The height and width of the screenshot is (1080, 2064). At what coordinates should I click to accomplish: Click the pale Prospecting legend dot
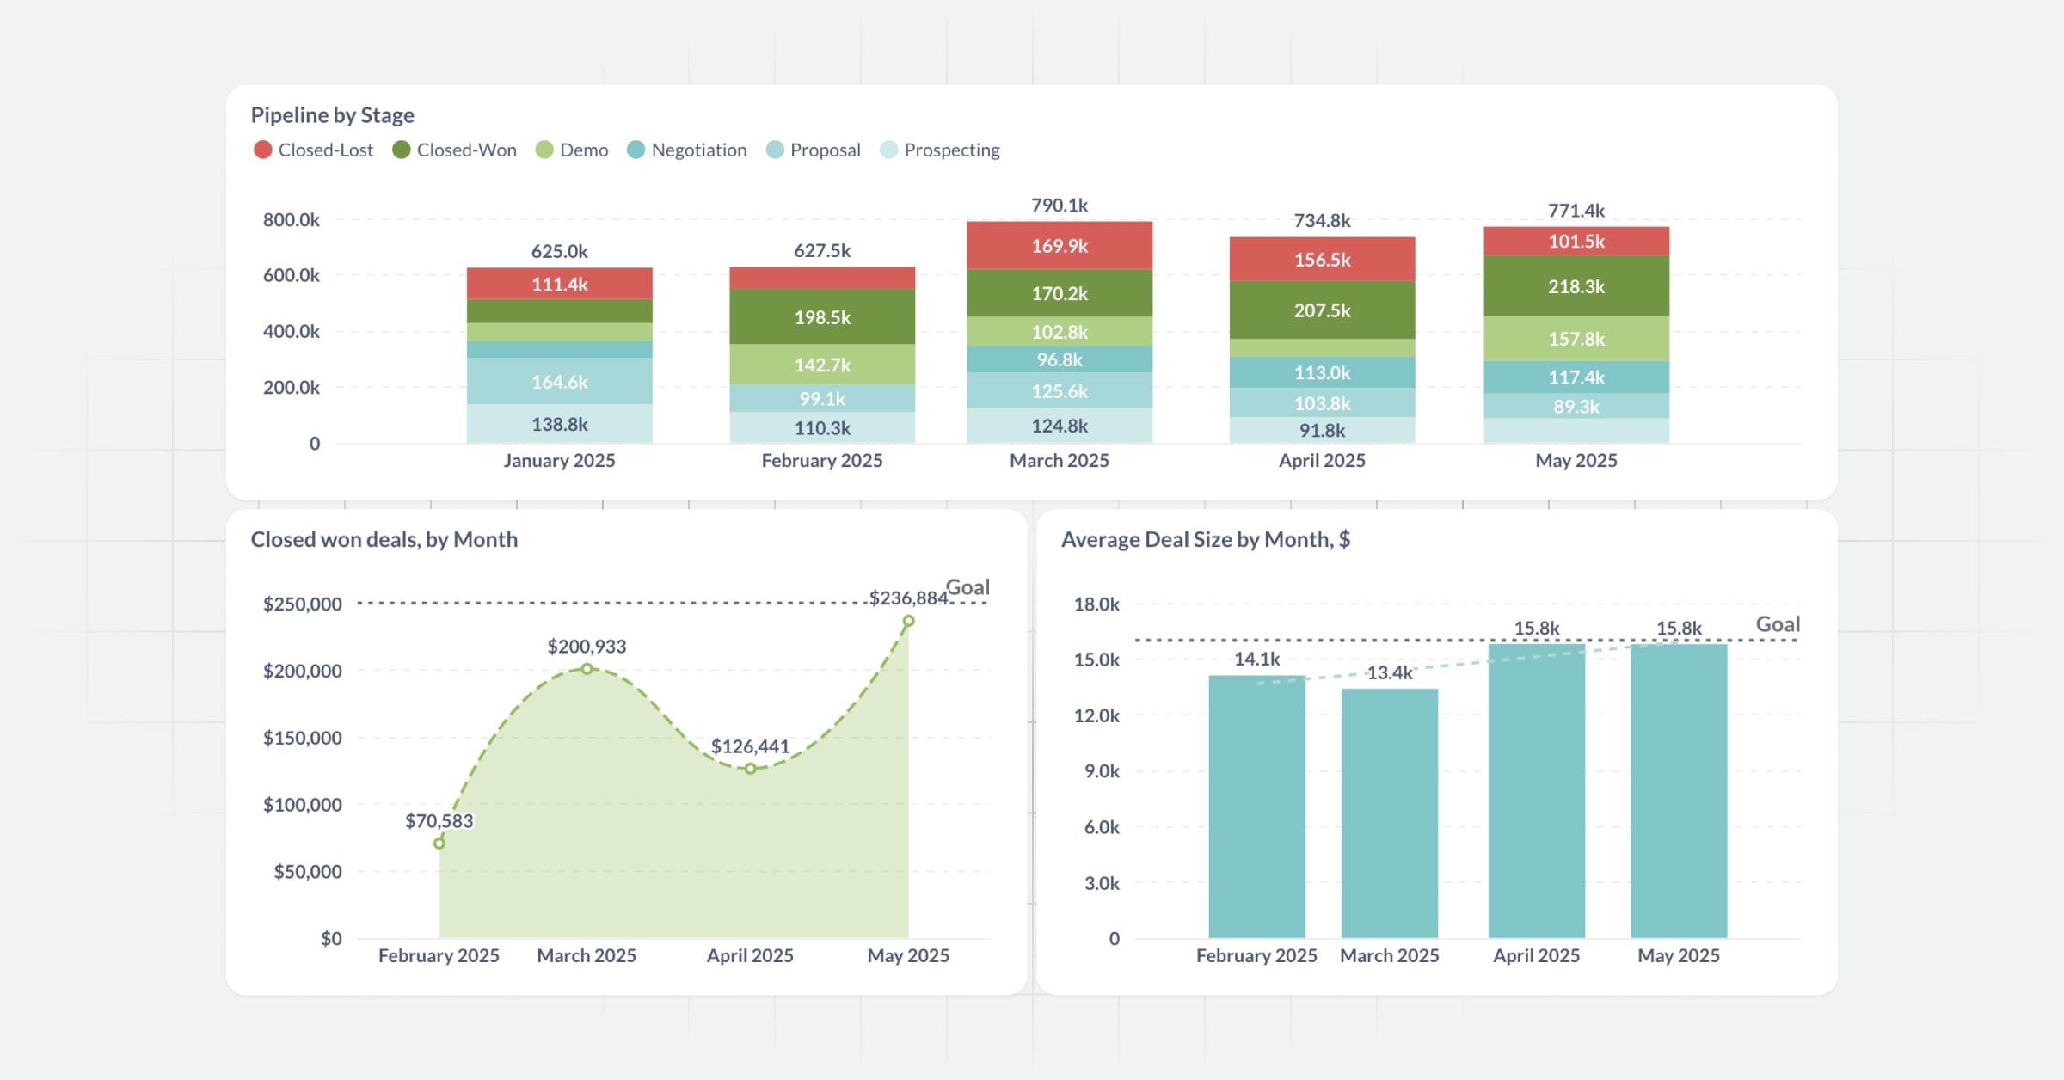coord(890,149)
